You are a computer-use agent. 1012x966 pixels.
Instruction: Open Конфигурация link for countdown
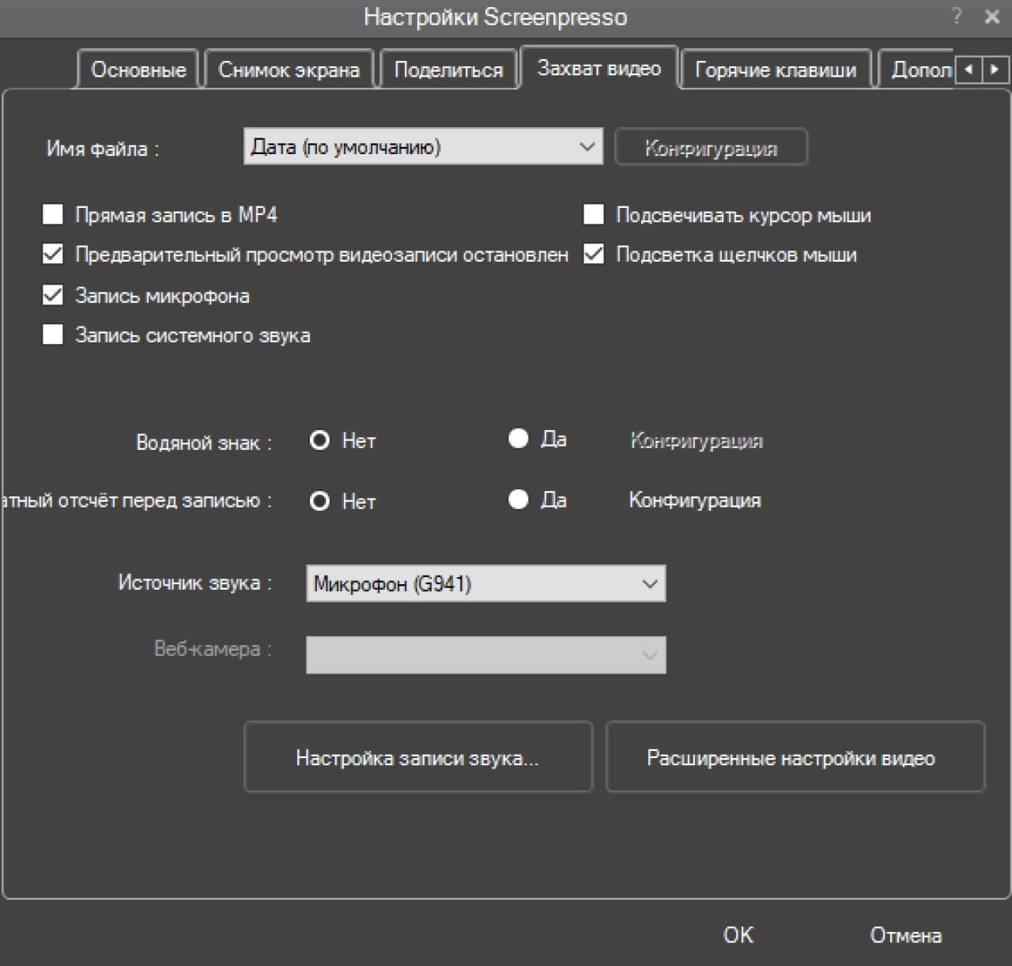[695, 500]
